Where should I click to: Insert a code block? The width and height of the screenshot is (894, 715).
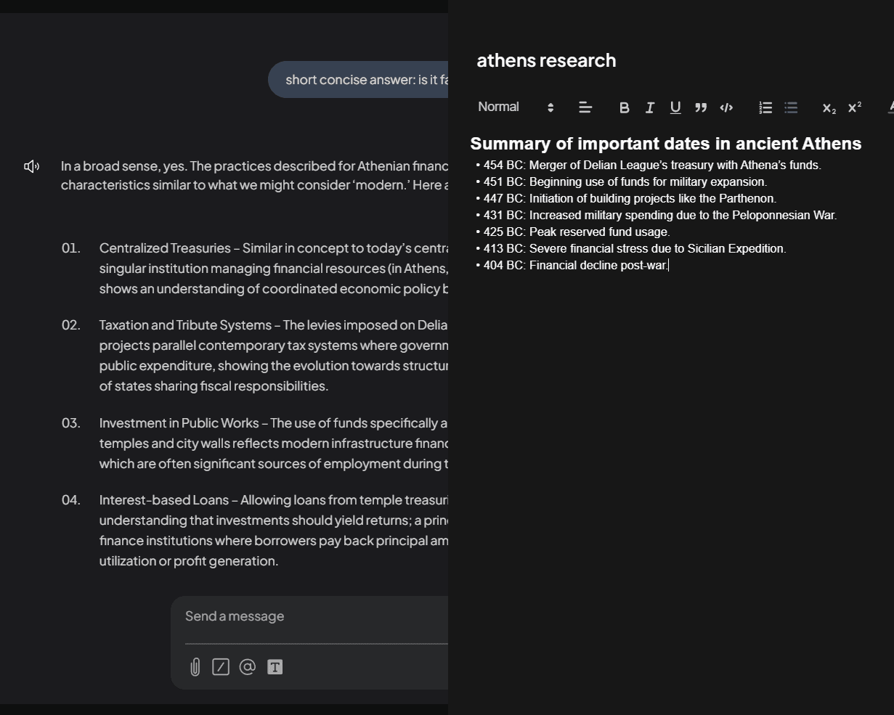tap(726, 107)
